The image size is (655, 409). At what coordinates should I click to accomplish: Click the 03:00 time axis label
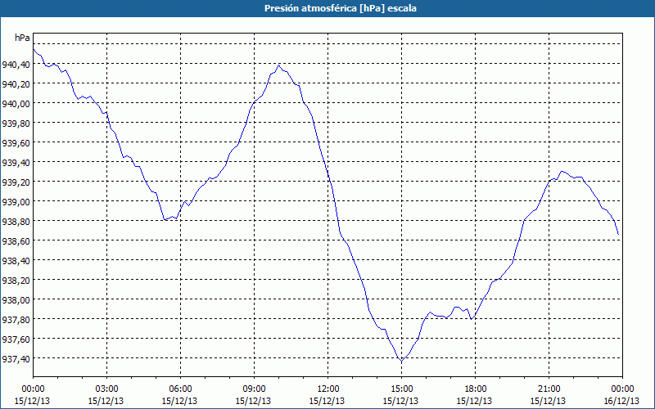click(x=107, y=389)
